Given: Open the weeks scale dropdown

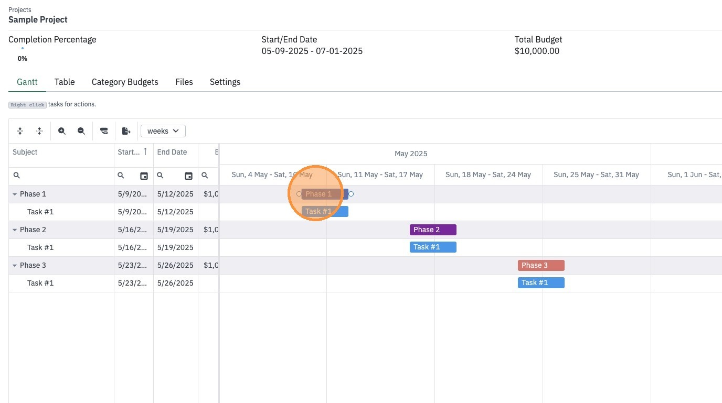Looking at the screenshot, I should click(163, 131).
